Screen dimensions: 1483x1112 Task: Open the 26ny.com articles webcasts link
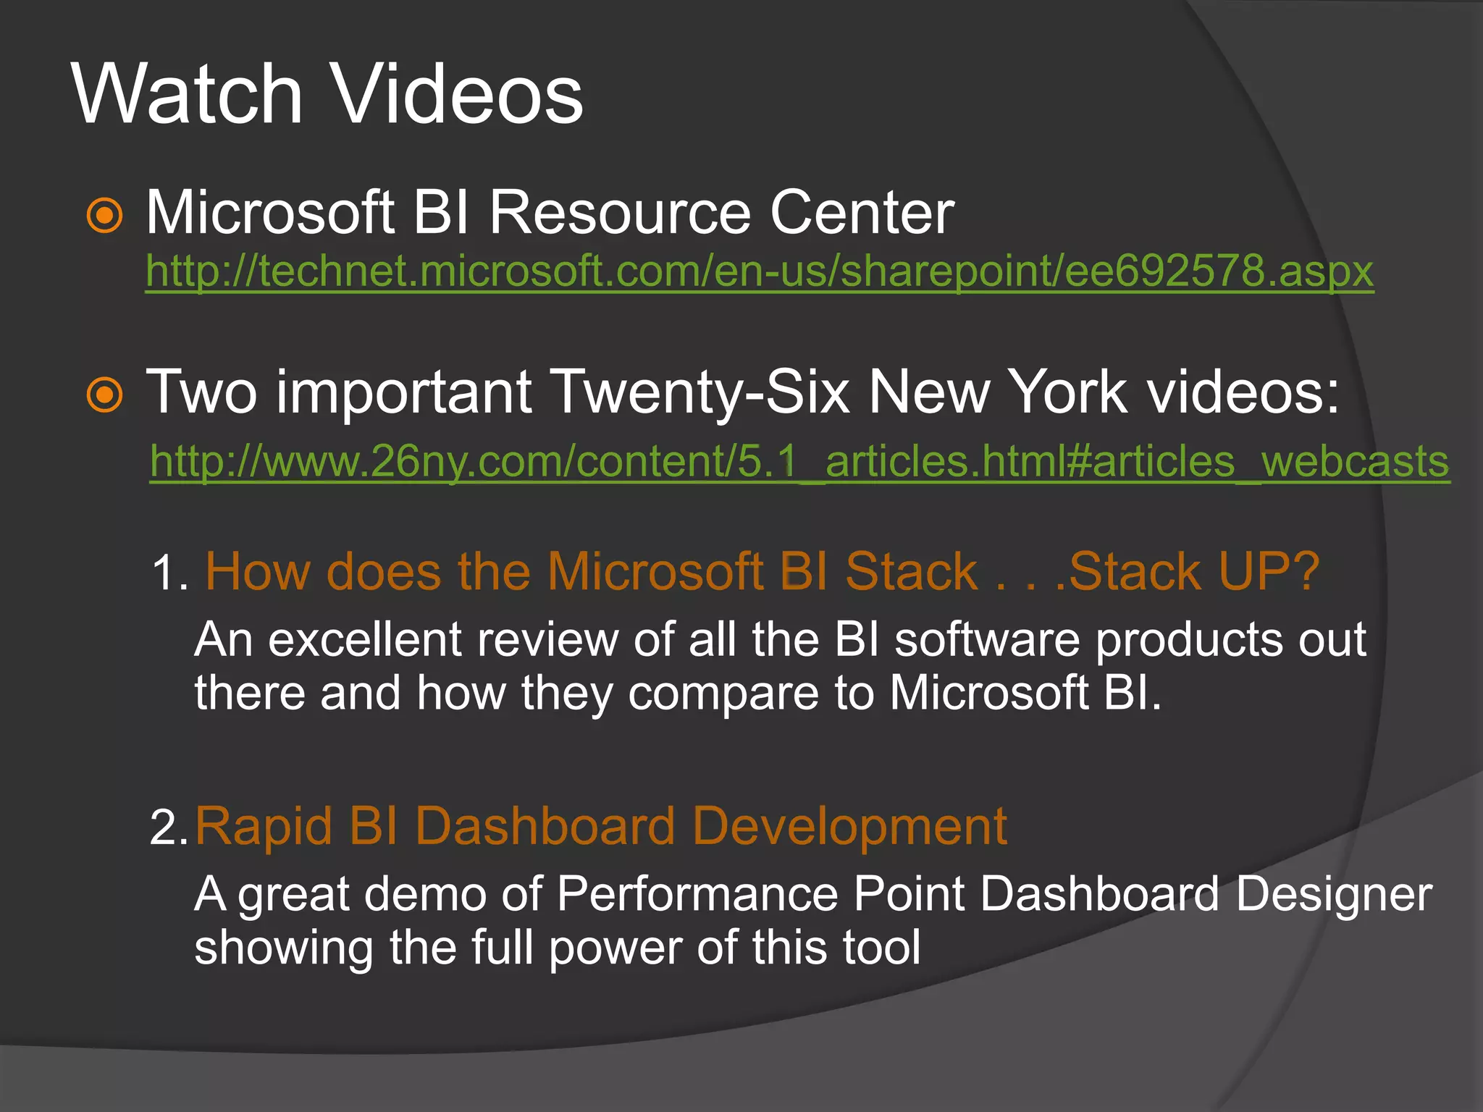799,462
